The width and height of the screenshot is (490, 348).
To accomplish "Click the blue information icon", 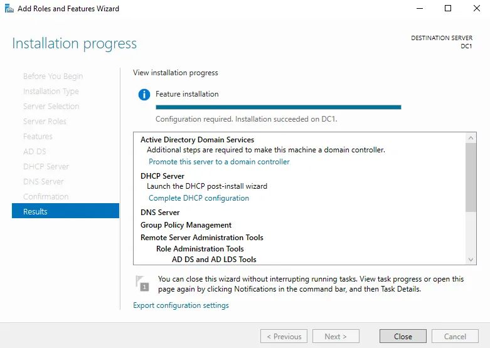I will coord(144,95).
